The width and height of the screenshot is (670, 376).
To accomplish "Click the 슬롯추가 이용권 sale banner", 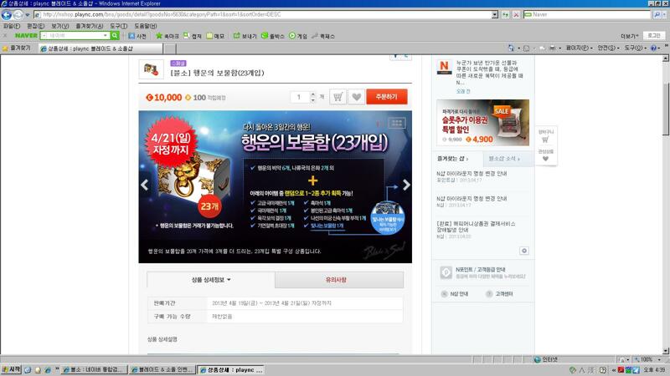I will coord(483,123).
